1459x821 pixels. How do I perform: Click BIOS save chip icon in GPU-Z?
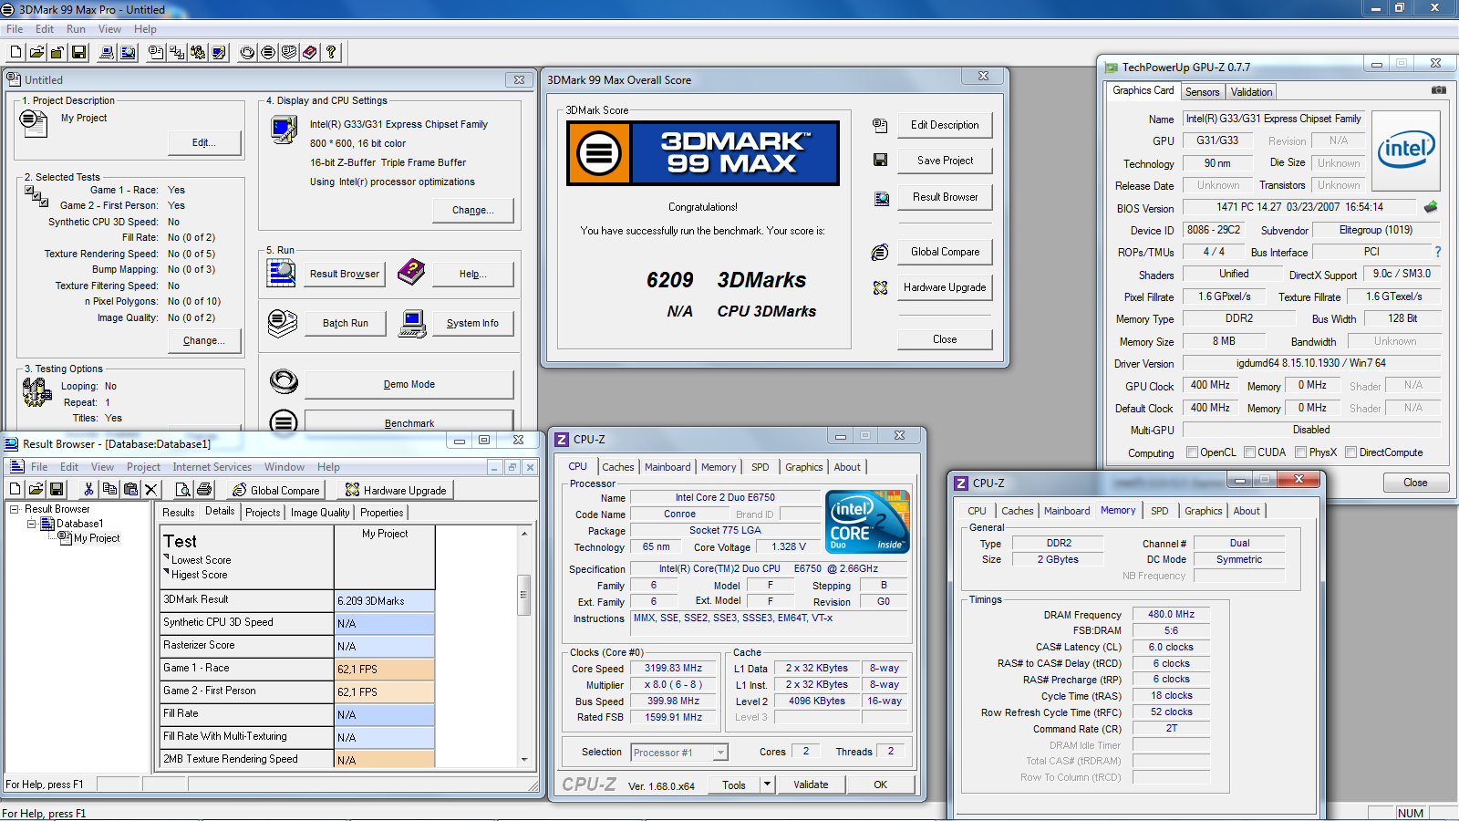(1431, 207)
